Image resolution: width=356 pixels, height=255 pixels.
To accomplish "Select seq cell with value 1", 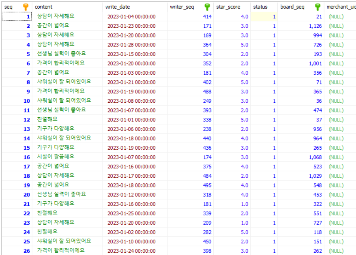I will (17, 16).
